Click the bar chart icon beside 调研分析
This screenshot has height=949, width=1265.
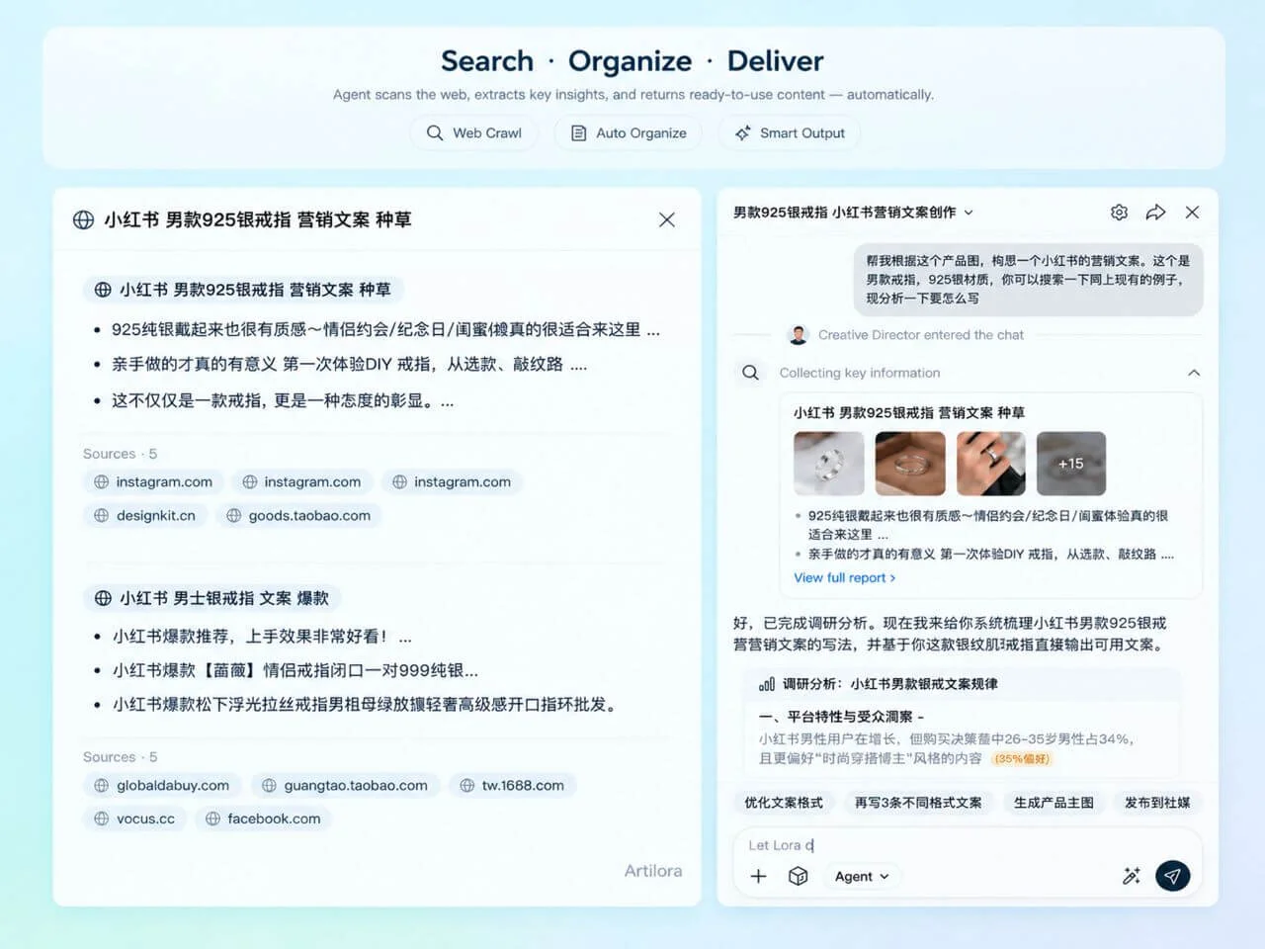tap(767, 684)
